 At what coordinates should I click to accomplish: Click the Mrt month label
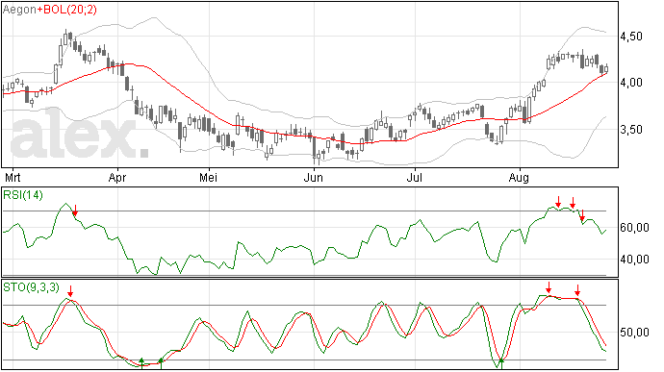(x=13, y=177)
